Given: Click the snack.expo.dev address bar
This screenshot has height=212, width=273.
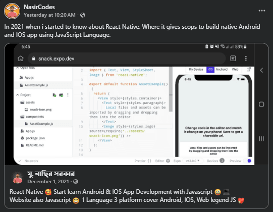Looking at the screenshot, I should pos(127,59).
